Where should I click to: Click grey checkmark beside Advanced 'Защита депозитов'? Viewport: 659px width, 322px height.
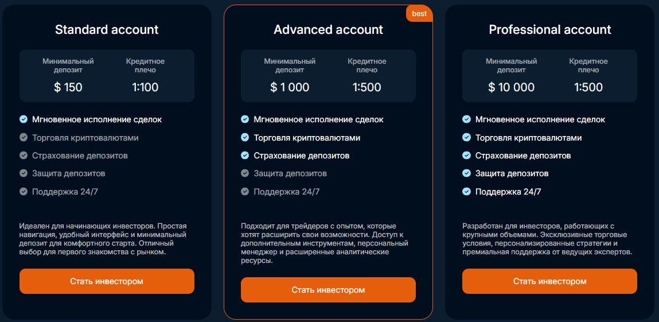point(245,173)
